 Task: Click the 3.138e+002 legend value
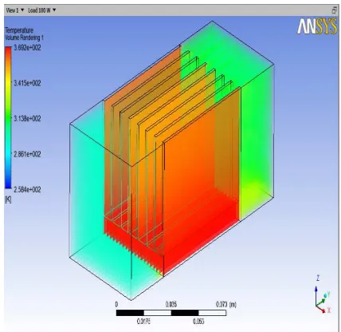27,119
